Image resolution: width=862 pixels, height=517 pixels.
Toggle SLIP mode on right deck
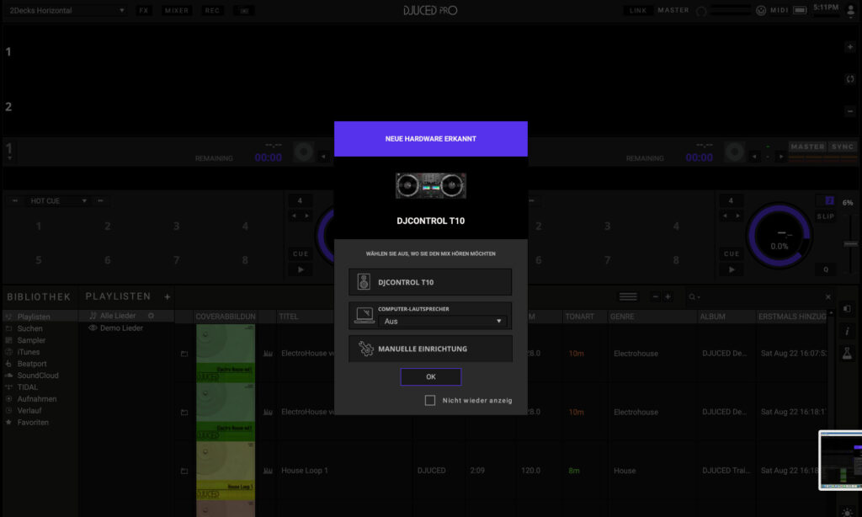point(825,216)
